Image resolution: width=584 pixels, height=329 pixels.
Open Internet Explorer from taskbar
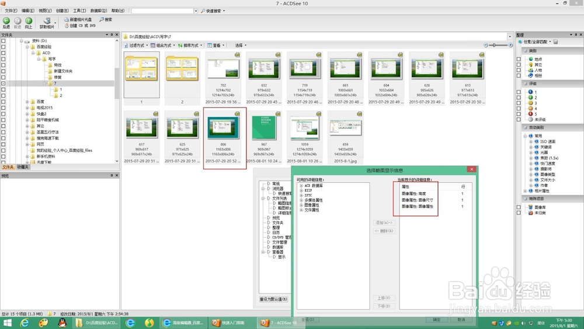(25, 323)
